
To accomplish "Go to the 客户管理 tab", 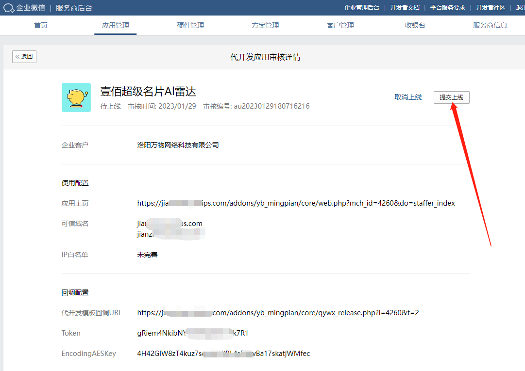I will [x=340, y=25].
